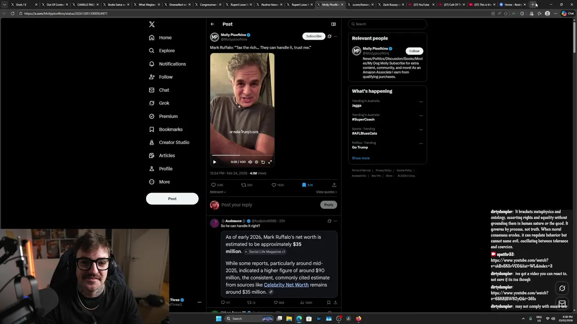The image size is (577, 324).
Task: Bookmark the Audsauce reply
Action: (329, 303)
